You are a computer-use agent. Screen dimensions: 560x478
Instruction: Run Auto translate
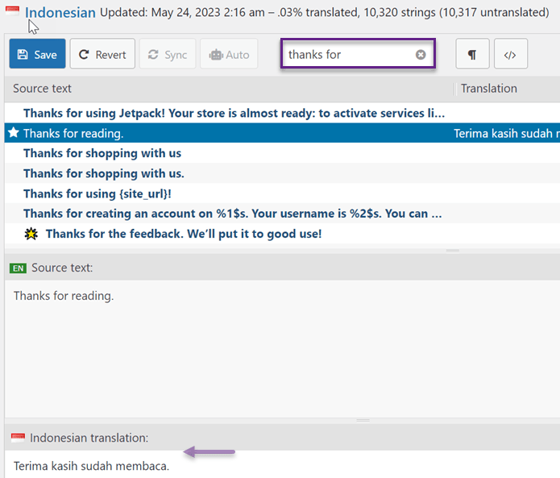point(229,54)
